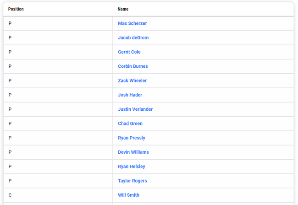Select the position cell in Justin Verlander's row
The image size is (298, 205).
(10, 109)
